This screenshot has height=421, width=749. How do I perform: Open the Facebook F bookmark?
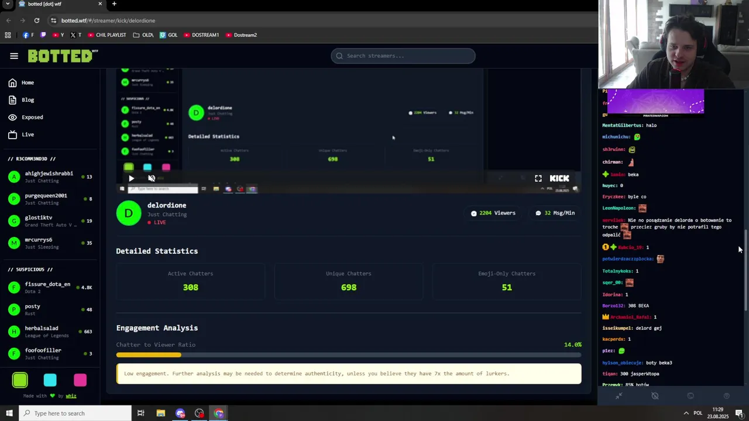pyautogui.click(x=28, y=35)
